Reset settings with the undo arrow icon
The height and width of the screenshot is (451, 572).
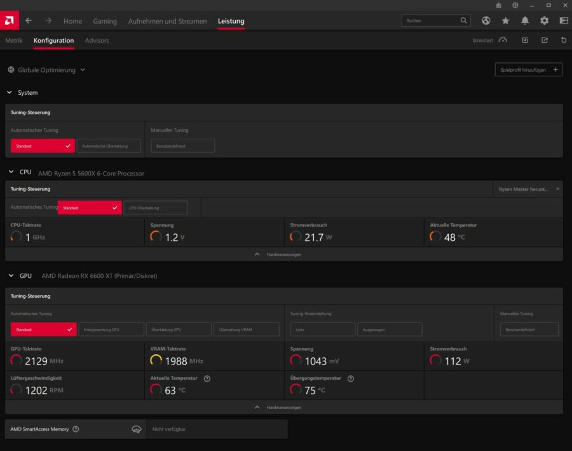(563, 40)
